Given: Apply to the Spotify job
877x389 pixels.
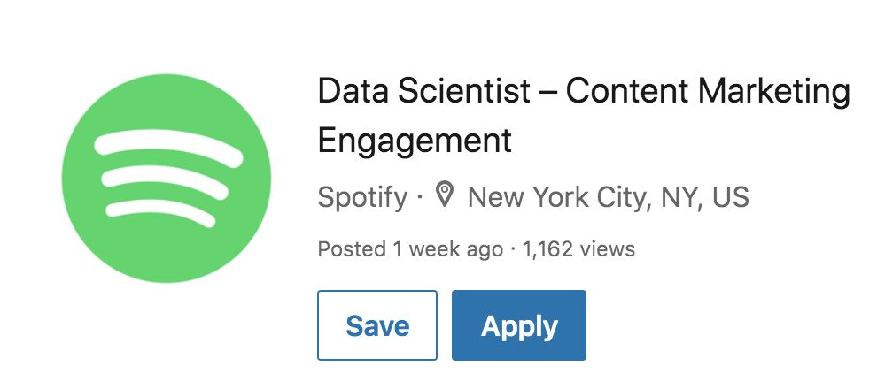Looking at the screenshot, I should pos(519,325).
